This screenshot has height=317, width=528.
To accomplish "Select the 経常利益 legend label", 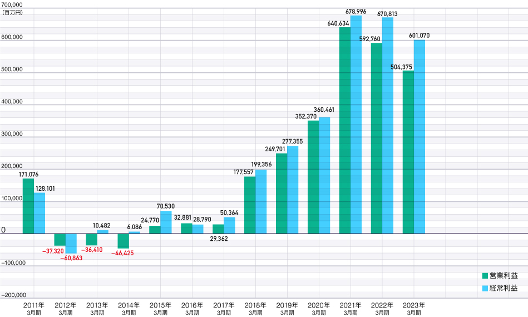I will tap(503, 288).
